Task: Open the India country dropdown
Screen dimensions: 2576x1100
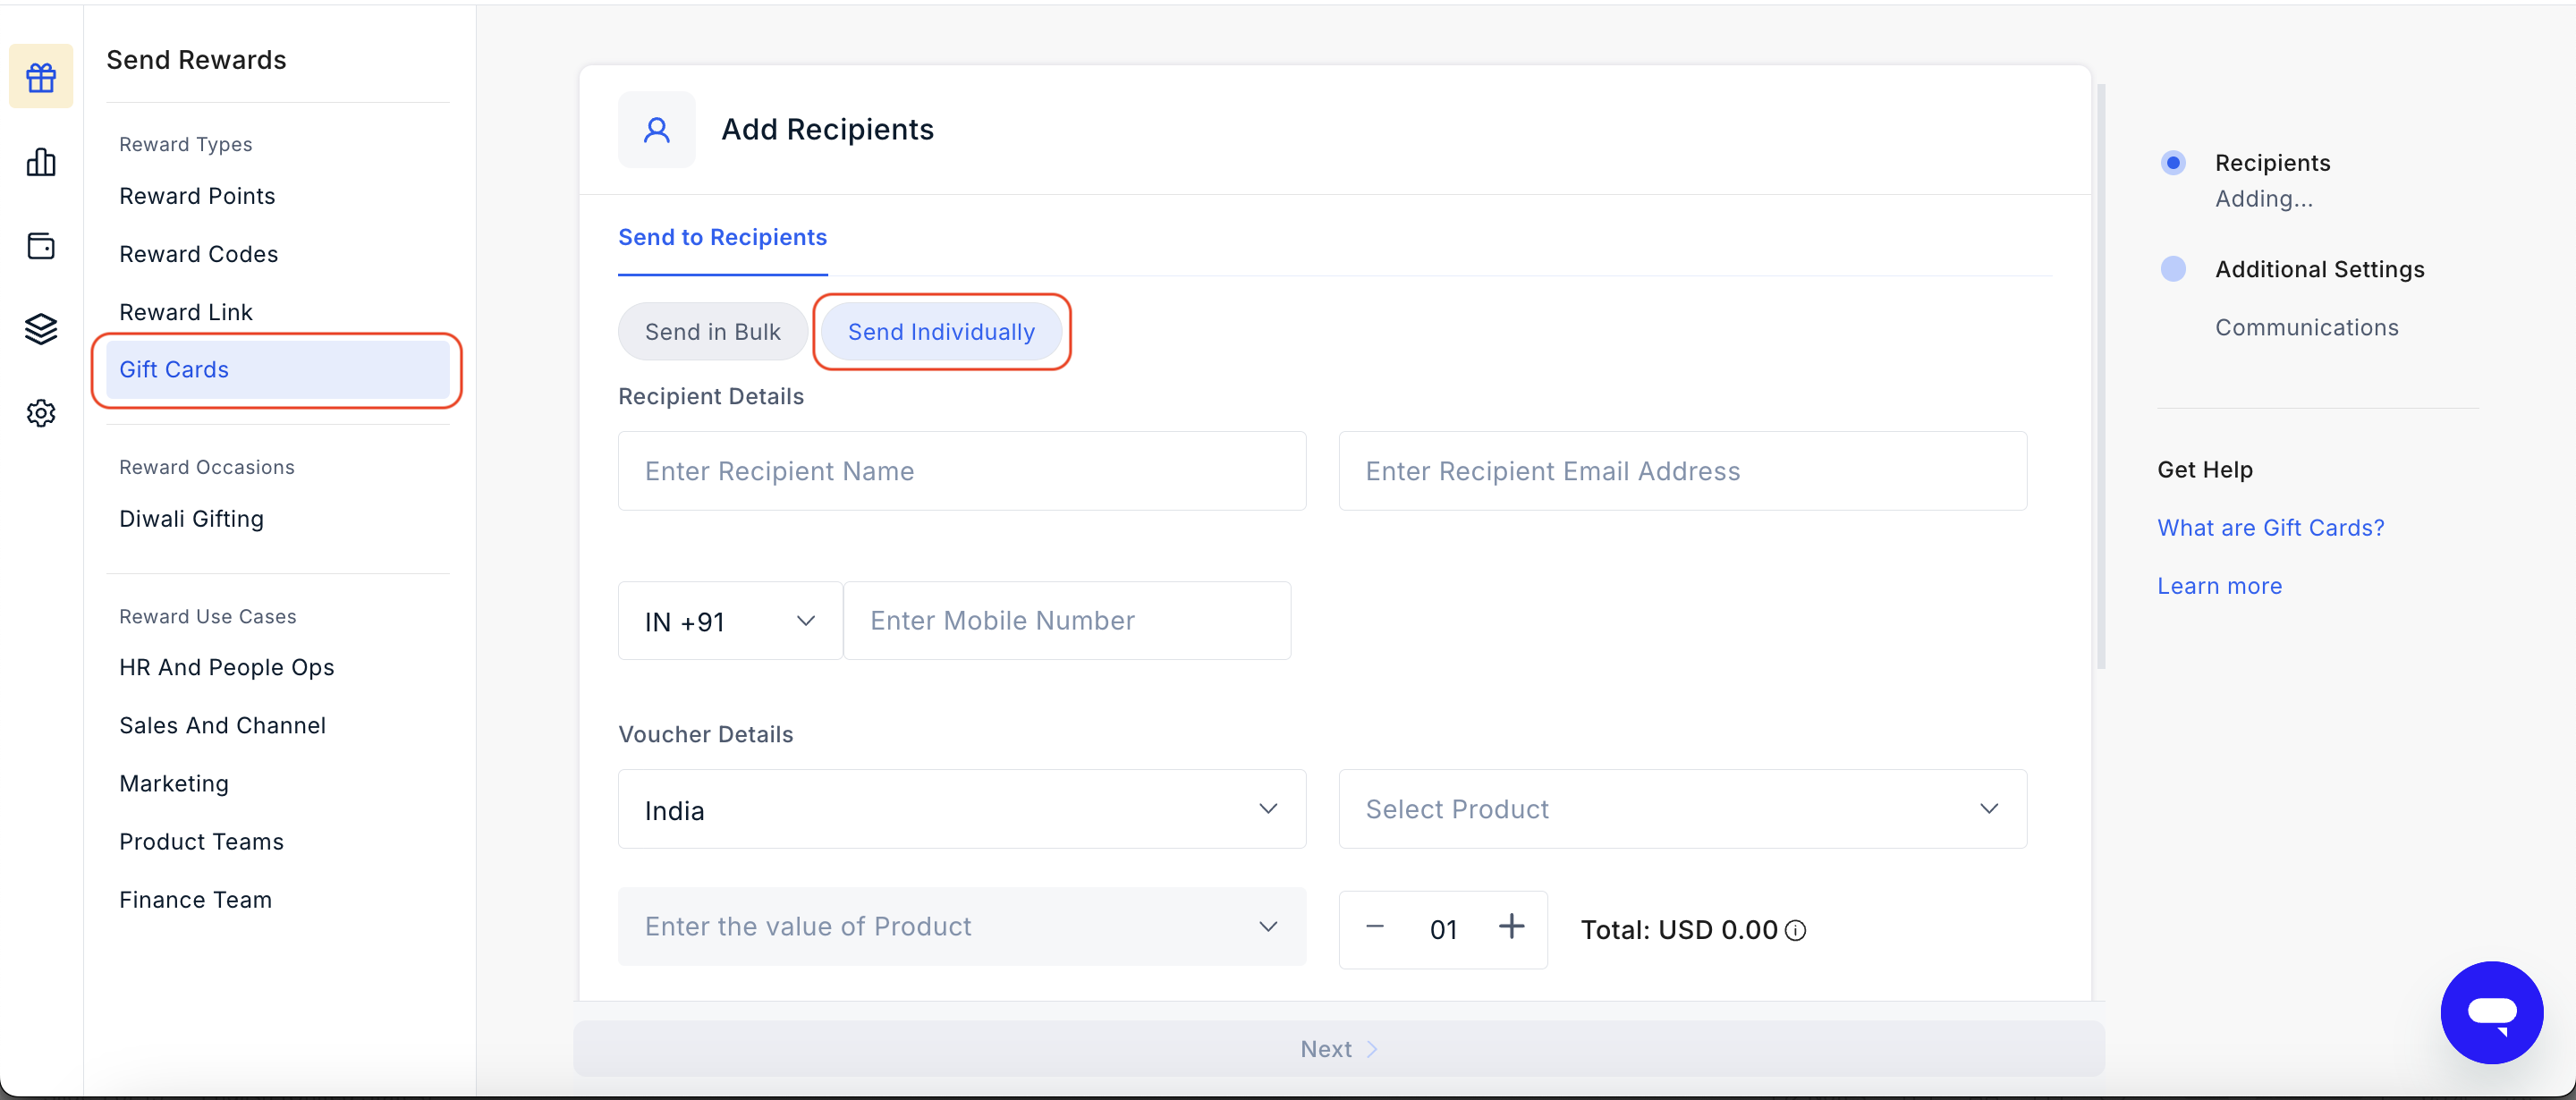Action: coord(962,809)
